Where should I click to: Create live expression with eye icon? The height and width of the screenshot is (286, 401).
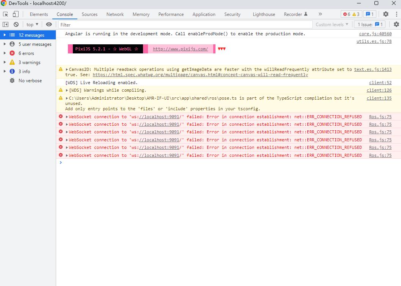[x=49, y=25]
